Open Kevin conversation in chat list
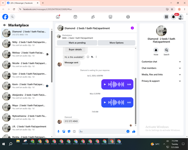The width and height of the screenshot is (188, 150). (25, 86)
